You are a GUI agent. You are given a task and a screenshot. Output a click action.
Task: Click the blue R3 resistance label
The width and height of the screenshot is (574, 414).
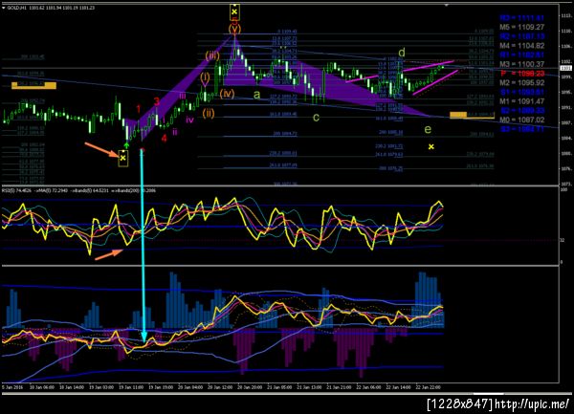click(x=522, y=18)
